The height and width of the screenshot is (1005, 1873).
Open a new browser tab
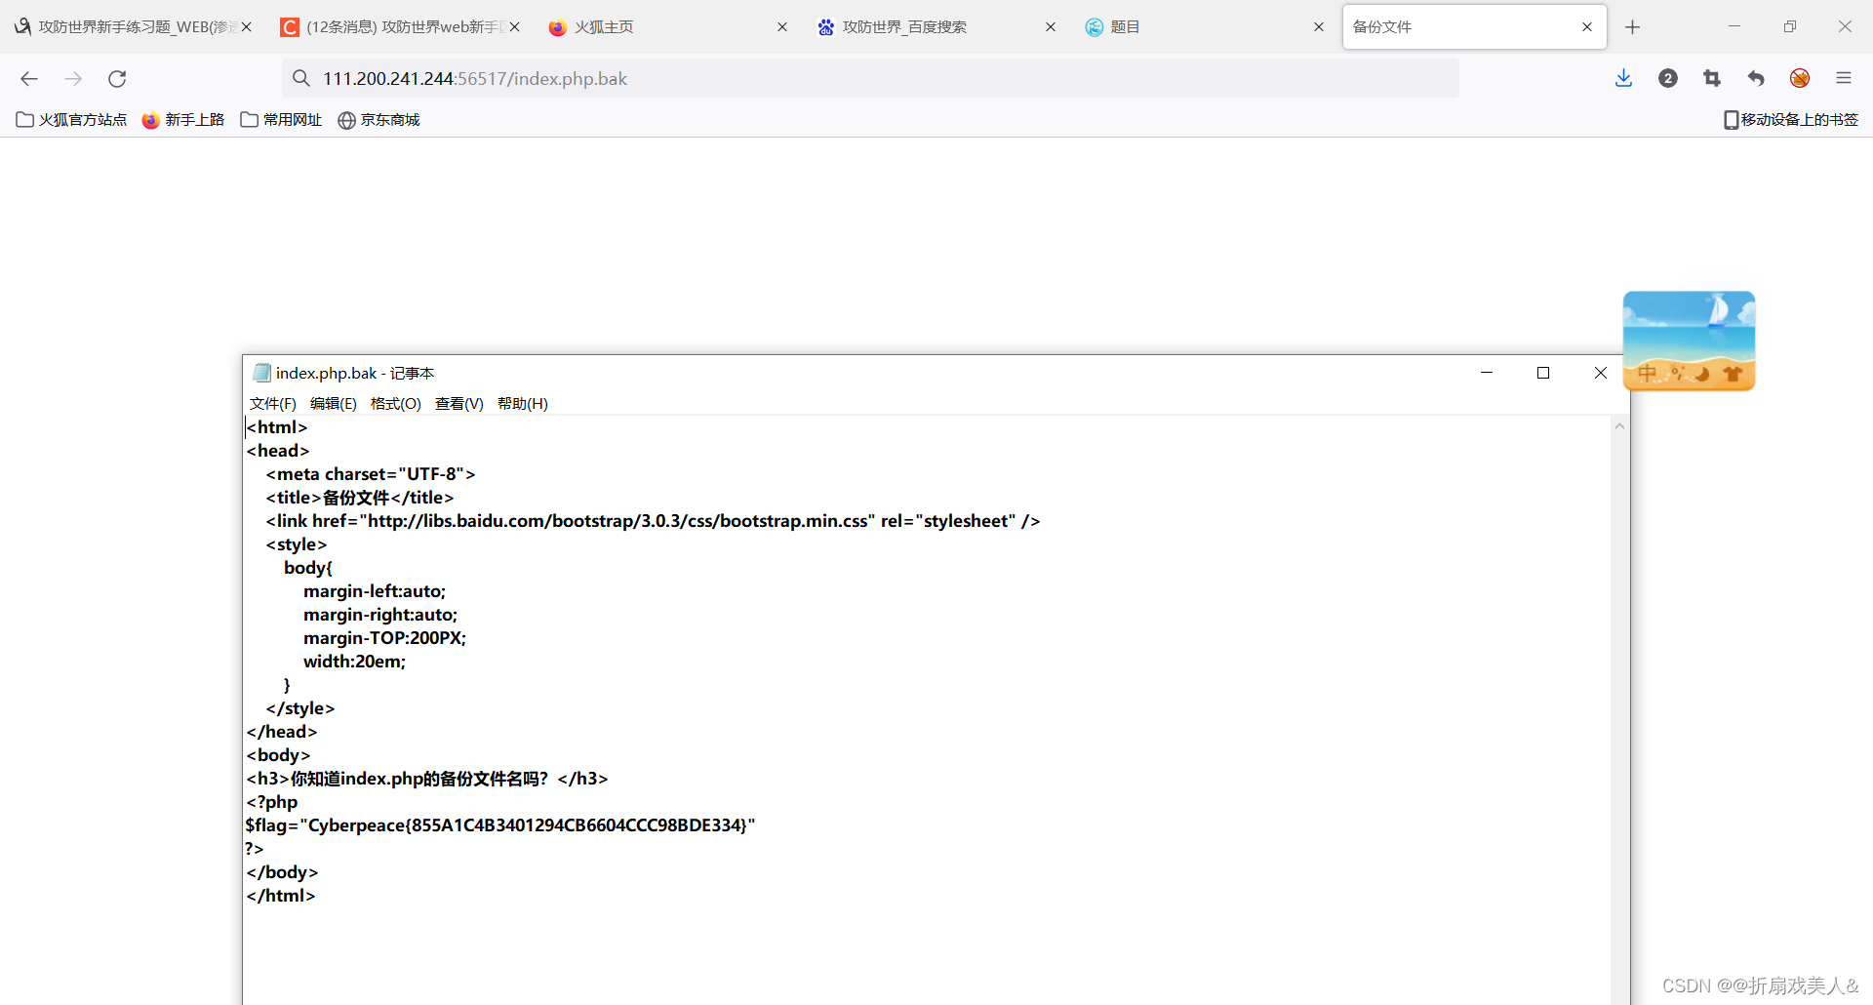[x=1633, y=27]
